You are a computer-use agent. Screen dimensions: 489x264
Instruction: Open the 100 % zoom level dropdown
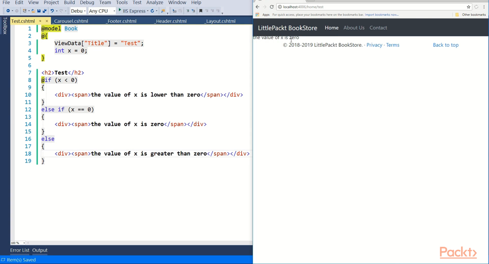click(18, 243)
